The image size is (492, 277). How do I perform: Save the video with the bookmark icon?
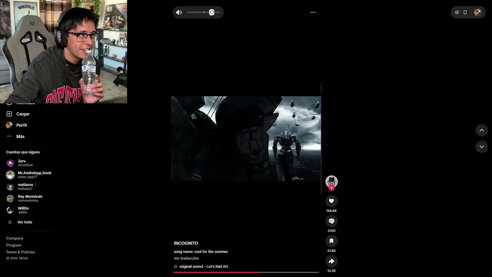point(331,241)
